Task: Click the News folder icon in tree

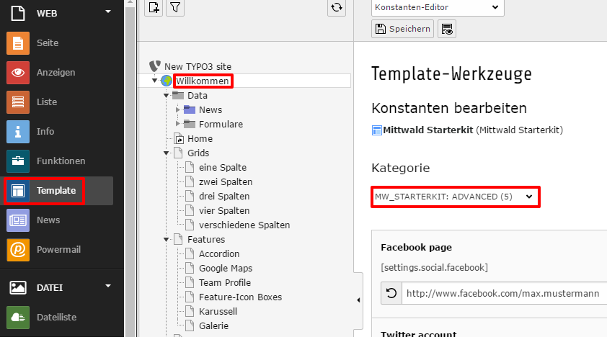Action: [x=190, y=109]
